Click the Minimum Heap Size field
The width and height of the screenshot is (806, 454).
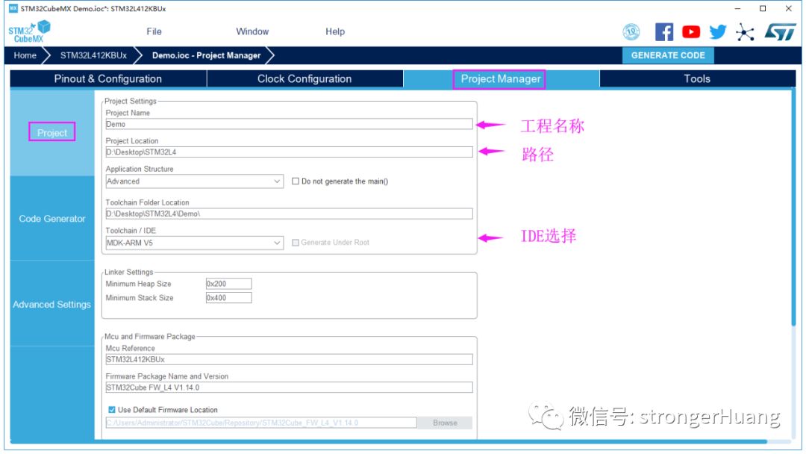(x=228, y=284)
